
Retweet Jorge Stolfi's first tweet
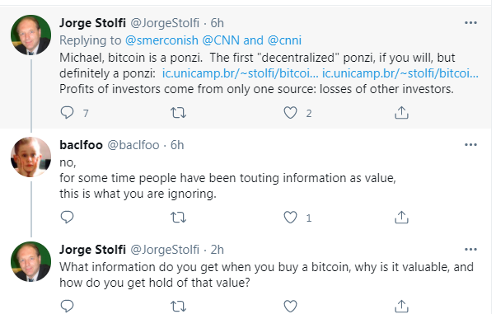[x=179, y=113]
